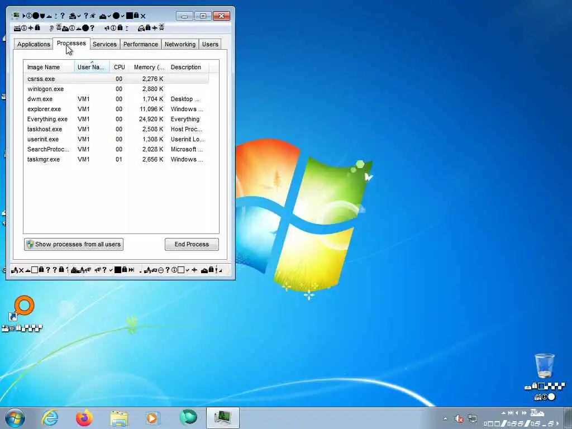Viewport: 572px width, 429px height.
Task: Show hidden system tray icons arrow
Action: point(445,419)
